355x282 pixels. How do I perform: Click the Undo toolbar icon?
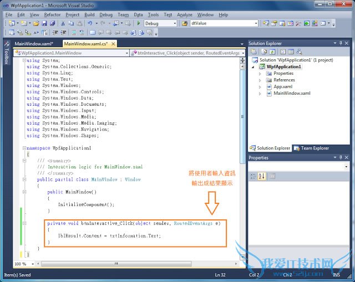(x=89, y=24)
